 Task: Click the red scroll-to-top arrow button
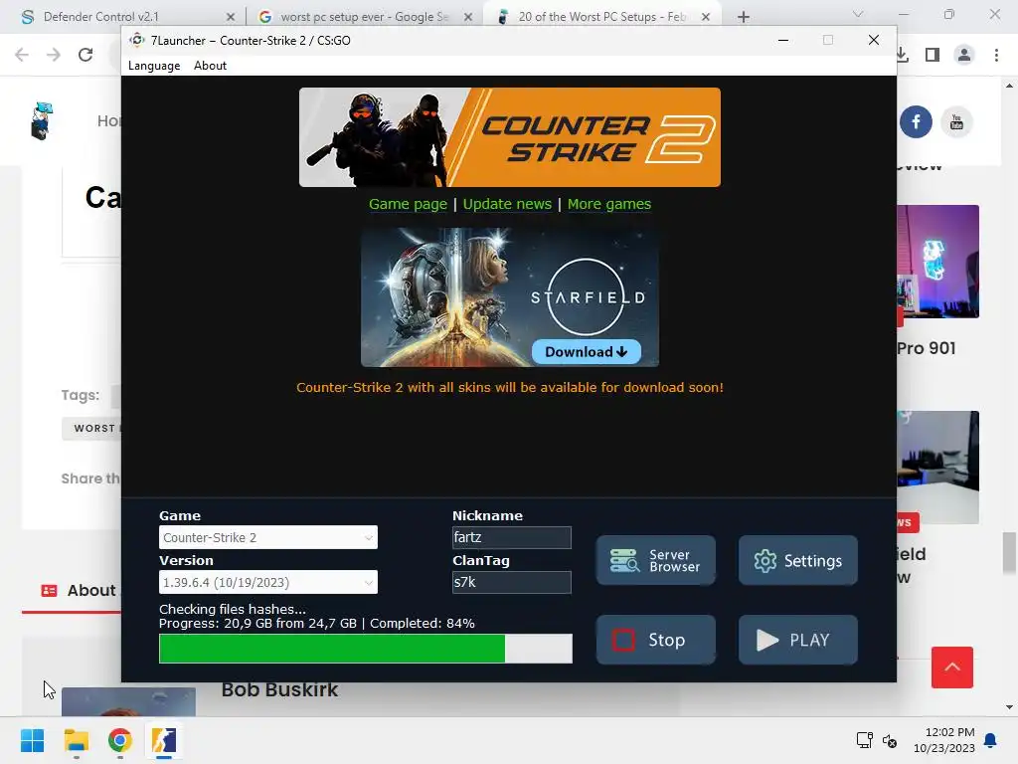pyautogui.click(x=951, y=668)
